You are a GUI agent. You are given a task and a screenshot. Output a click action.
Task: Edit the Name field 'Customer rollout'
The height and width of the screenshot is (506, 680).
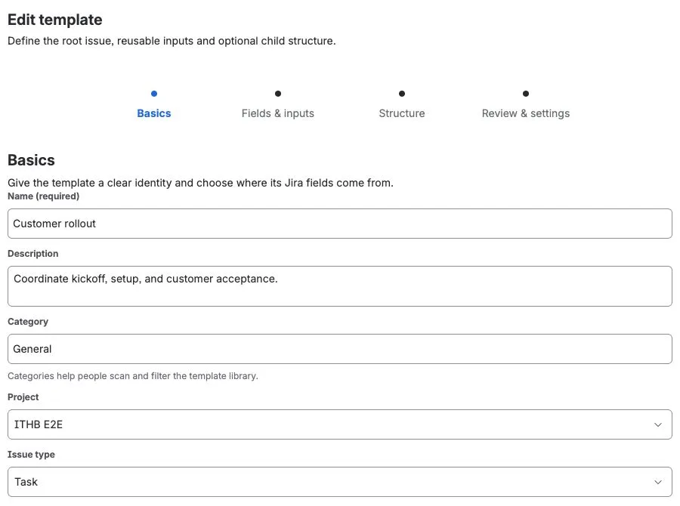coord(340,224)
